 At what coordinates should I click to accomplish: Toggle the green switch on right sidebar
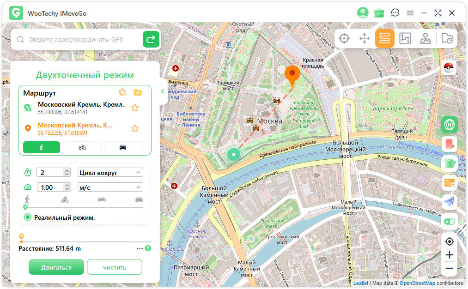449,222
